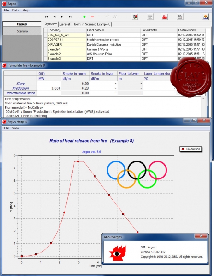Add new scenario with green plus
The height and width of the screenshot is (276, 214).
pyautogui.click(x=84, y=17)
